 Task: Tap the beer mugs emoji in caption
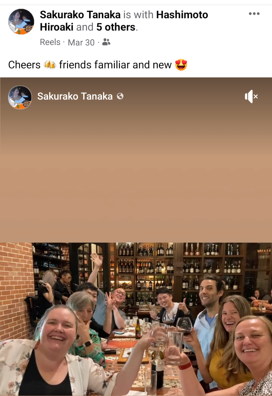tap(50, 65)
